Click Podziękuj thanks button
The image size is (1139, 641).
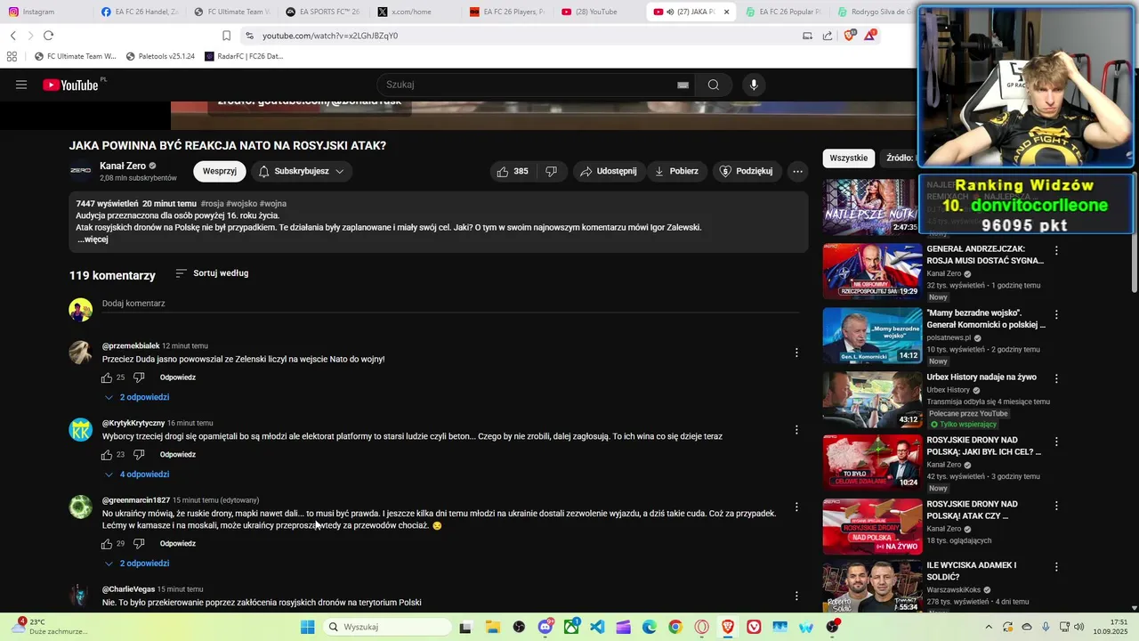pos(746,171)
